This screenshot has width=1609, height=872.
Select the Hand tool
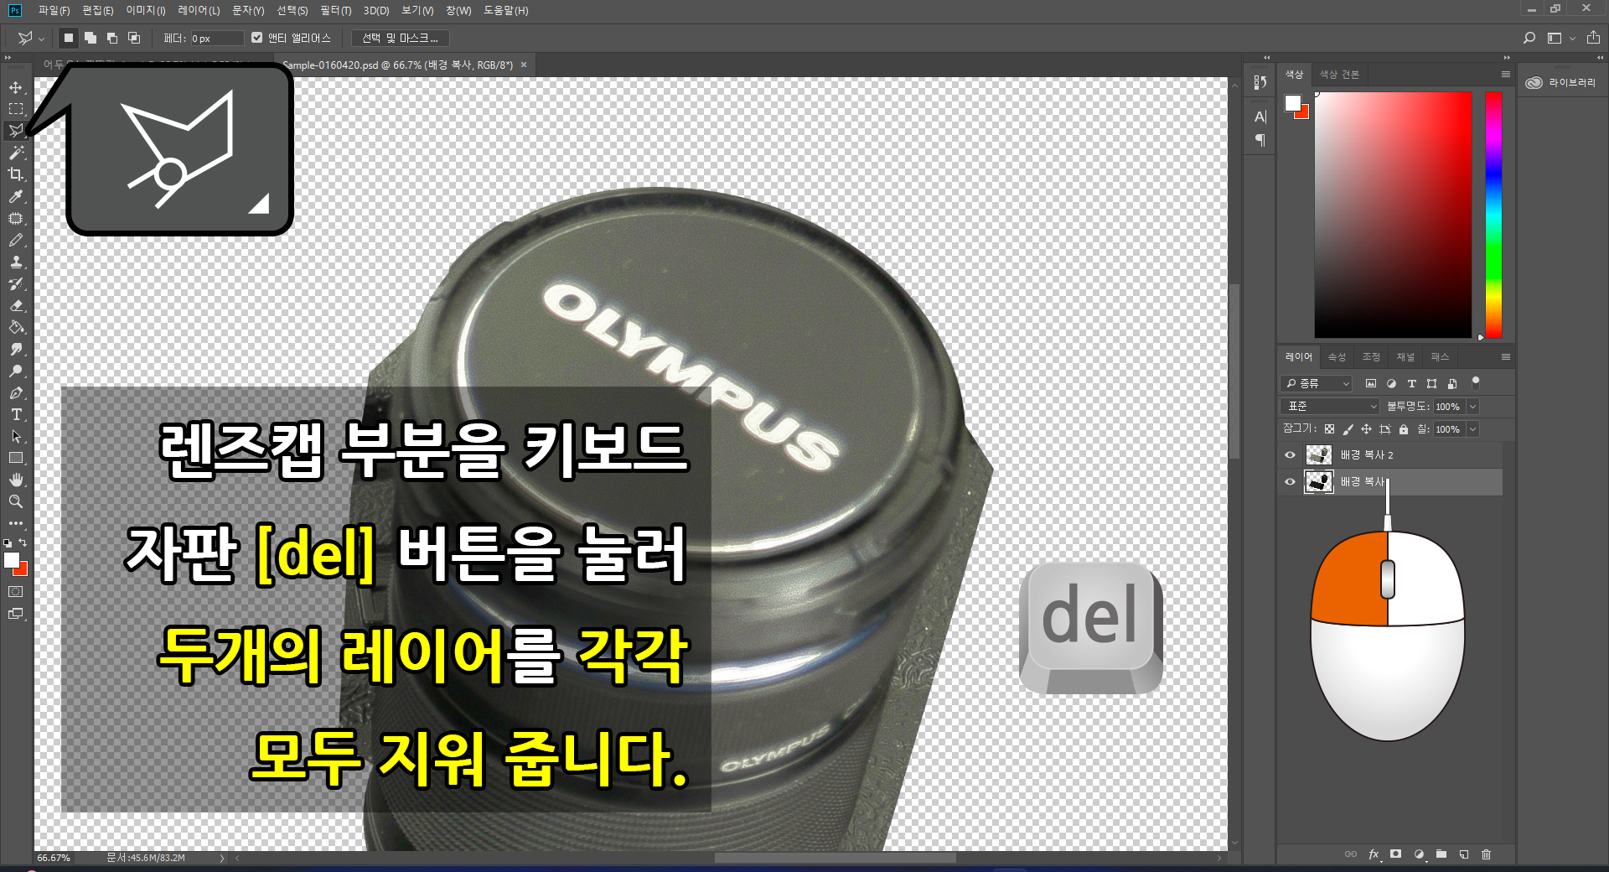(16, 480)
